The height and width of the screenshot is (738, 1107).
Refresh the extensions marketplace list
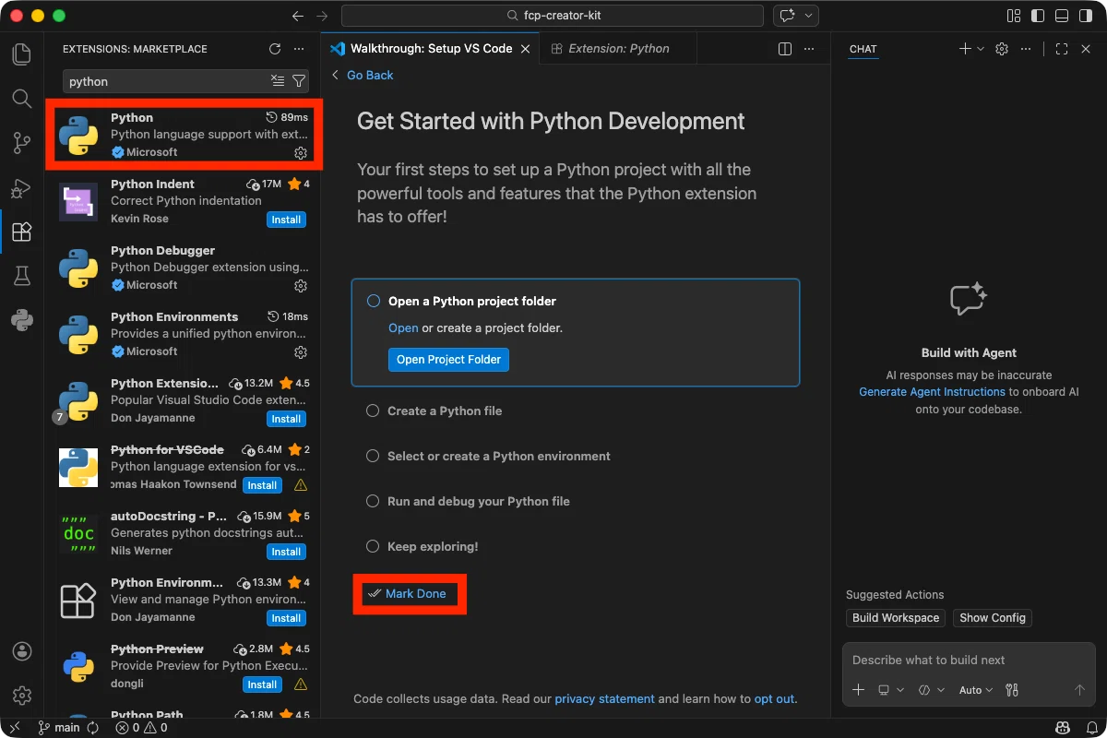tap(275, 49)
